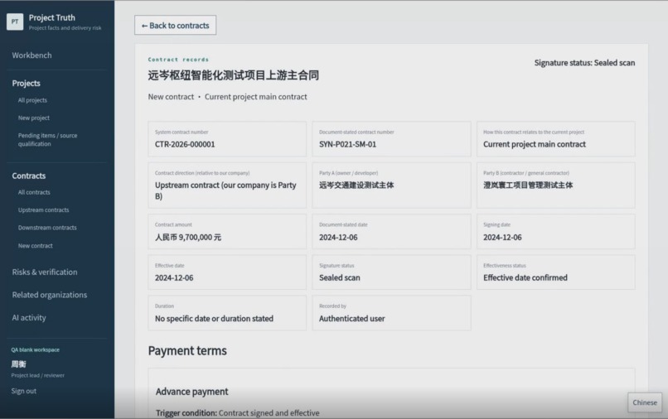Open the Contracts section
This screenshot has width=668, height=419.
pos(28,176)
